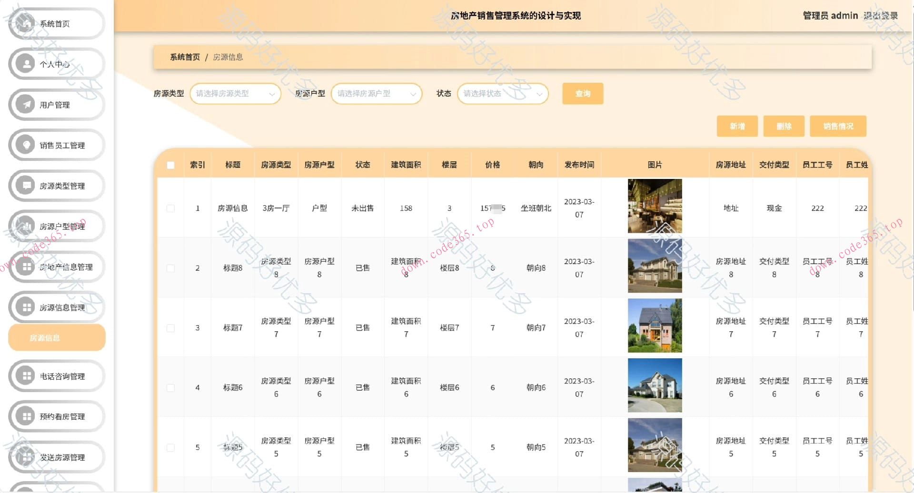Open the 状态 status dropdown

[502, 94]
